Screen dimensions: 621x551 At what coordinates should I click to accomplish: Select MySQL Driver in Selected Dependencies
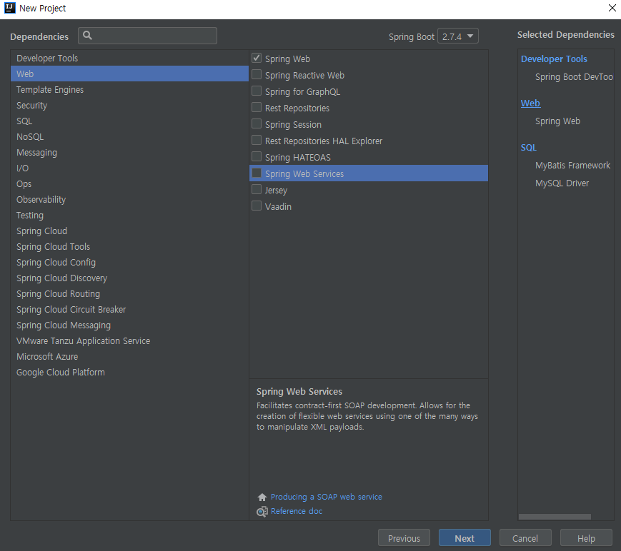(x=562, y=183)
